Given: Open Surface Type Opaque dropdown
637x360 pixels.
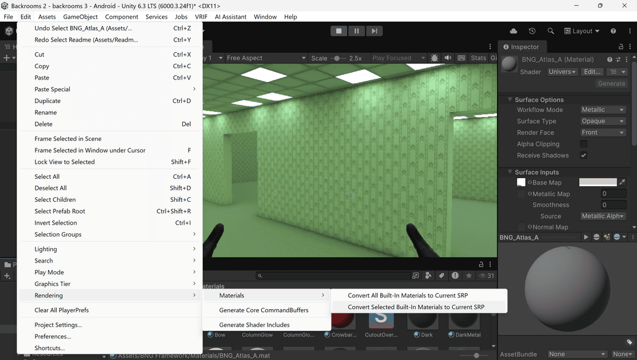Looking at the screenshot, I should [x=603, y=121].
